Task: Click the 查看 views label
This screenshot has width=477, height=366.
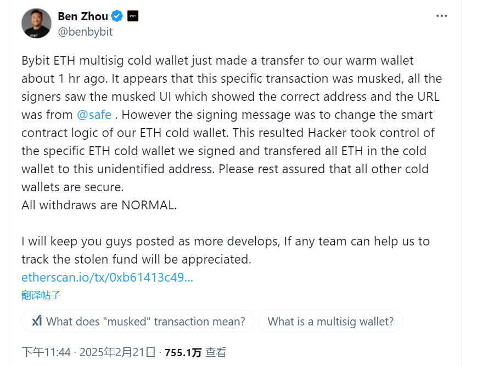Action: pyautogui.click(x=216, y=352)
